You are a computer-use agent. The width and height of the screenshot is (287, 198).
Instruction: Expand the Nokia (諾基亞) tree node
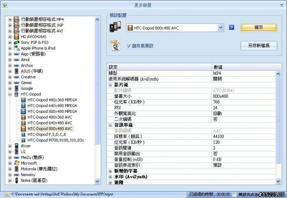click(x=10, y=181)
